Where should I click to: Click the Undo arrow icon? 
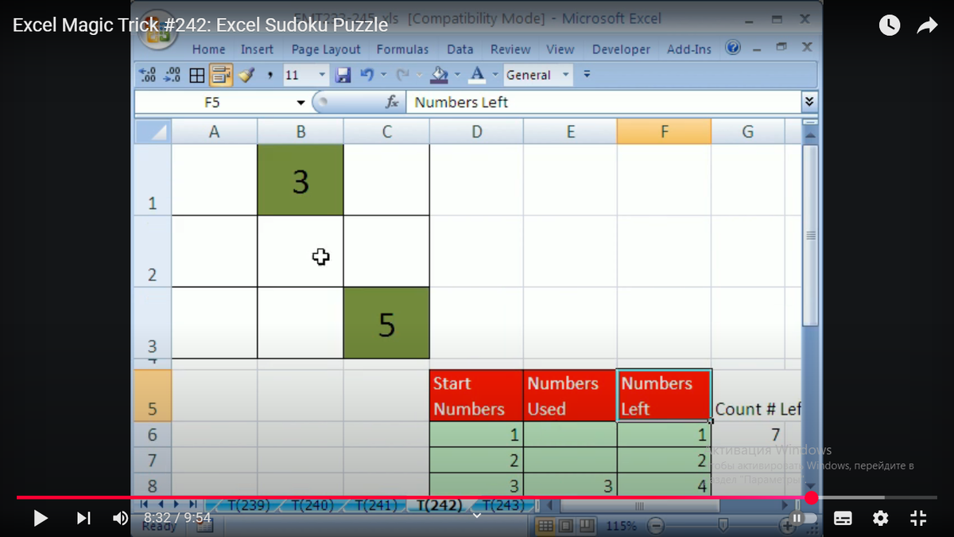tap(367, 75)
